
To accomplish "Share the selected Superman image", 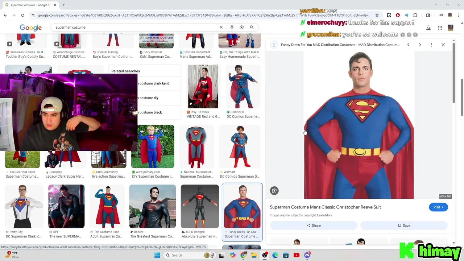I will (314, 225).
